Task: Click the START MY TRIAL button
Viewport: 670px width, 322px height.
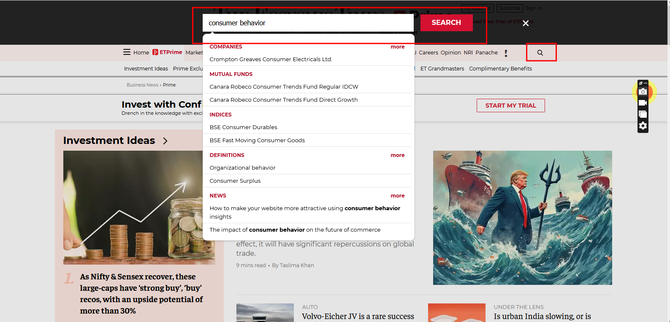Action: tap(510, 106)
